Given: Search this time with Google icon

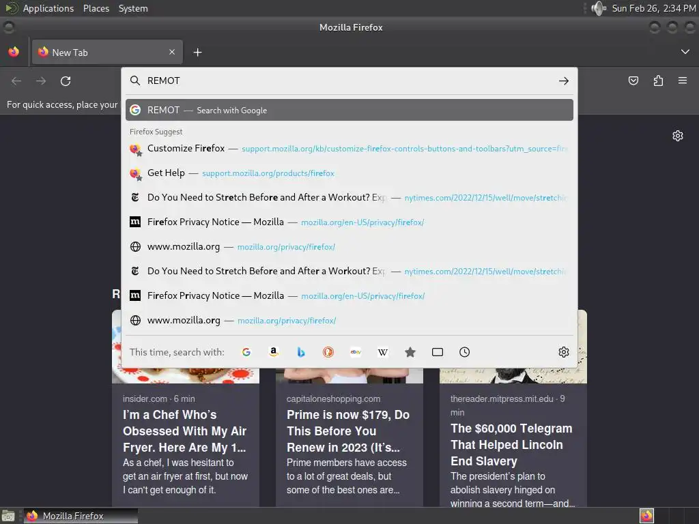Looking at the screenshot, I should [x=246, y=352].
